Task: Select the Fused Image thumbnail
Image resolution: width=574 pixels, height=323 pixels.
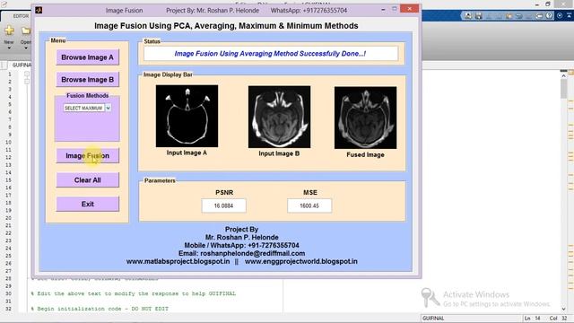Action: coord(365,118)
